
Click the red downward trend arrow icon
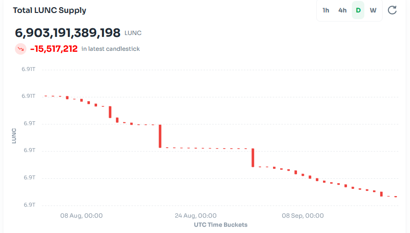(21, 48)
